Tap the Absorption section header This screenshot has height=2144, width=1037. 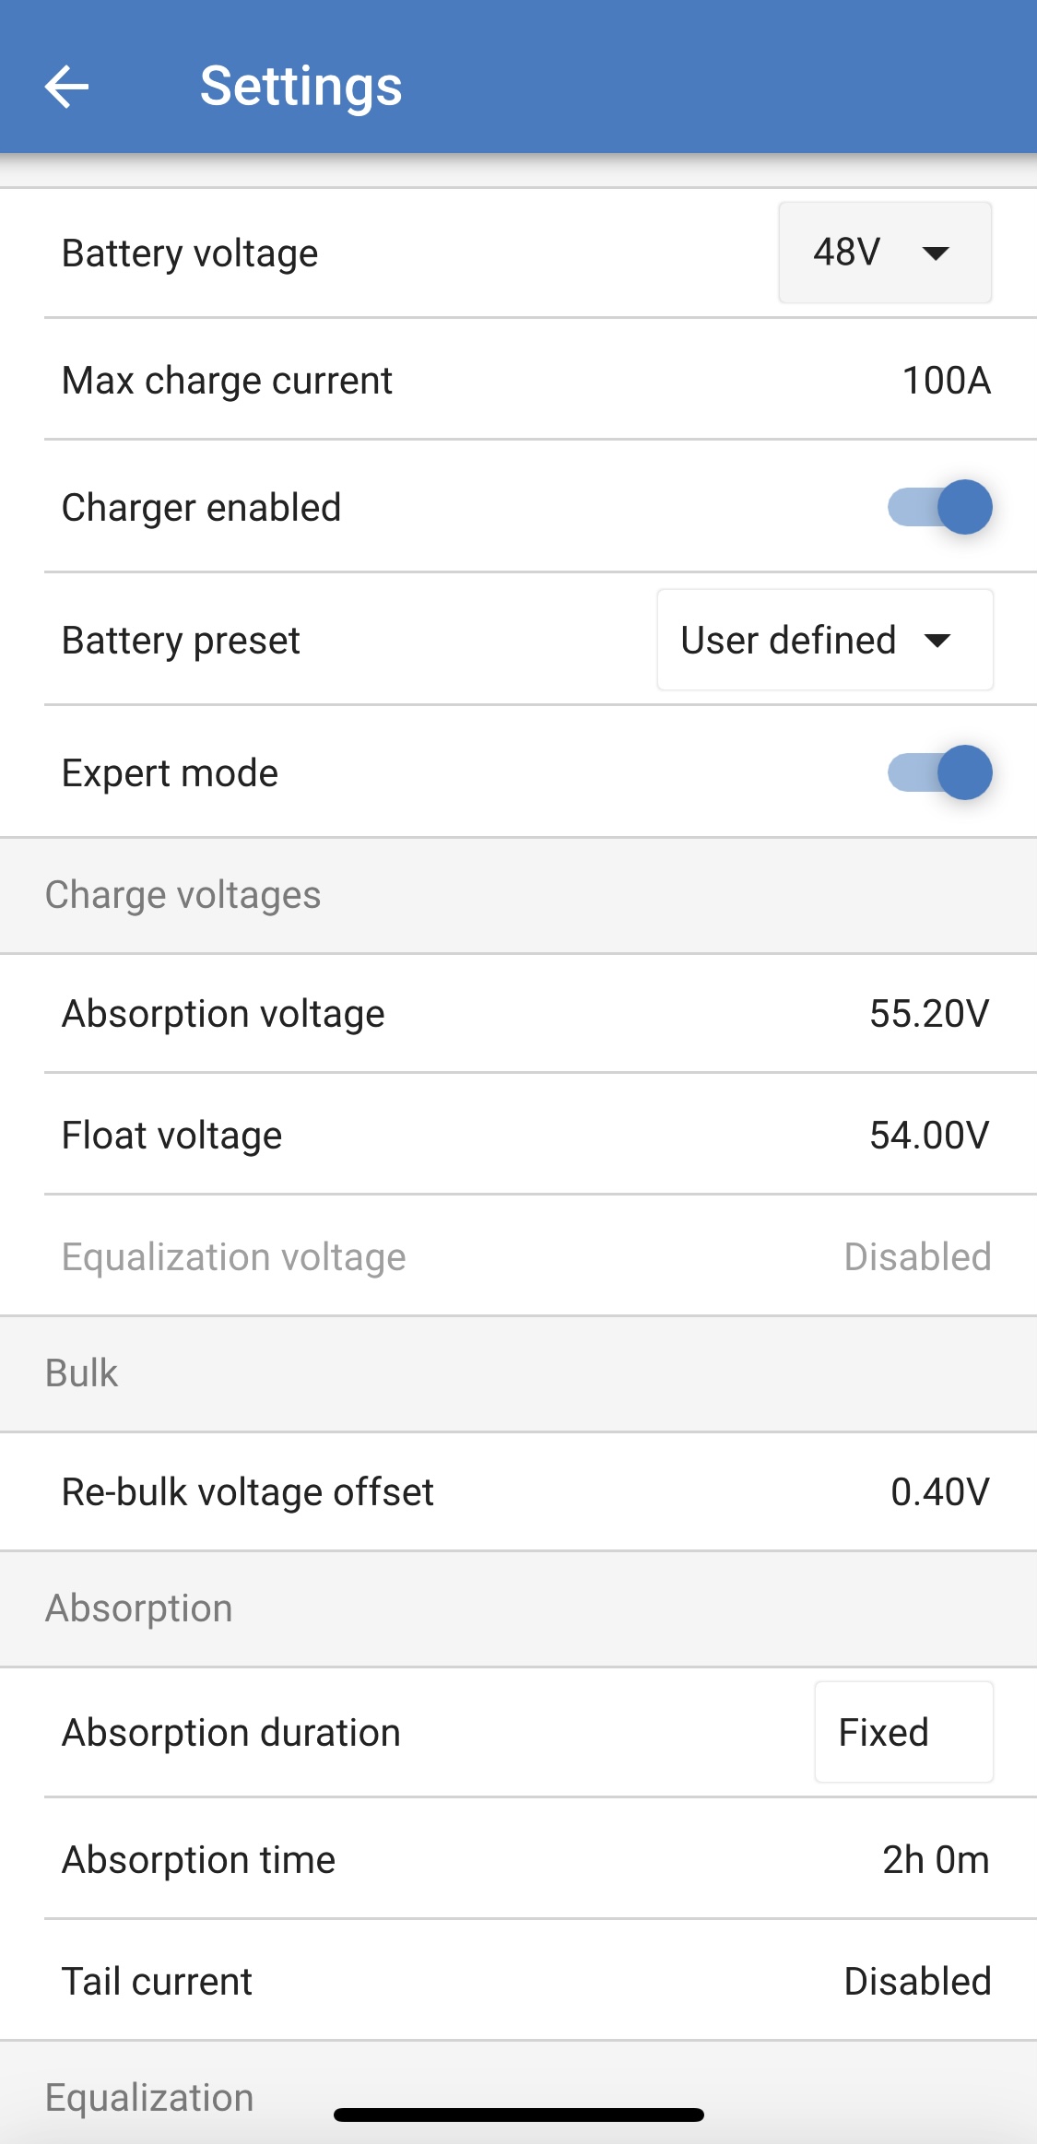[x=139, y=1608]
